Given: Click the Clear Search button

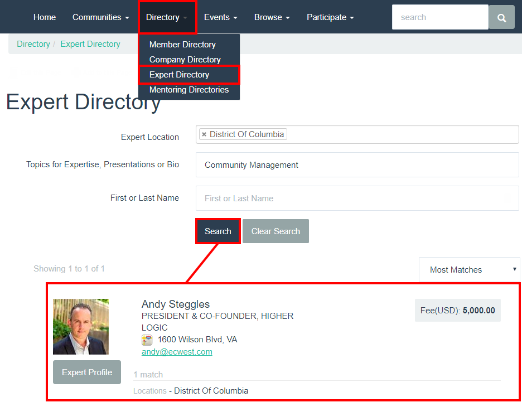Looking at the screenshot, I should pos(275,231).
